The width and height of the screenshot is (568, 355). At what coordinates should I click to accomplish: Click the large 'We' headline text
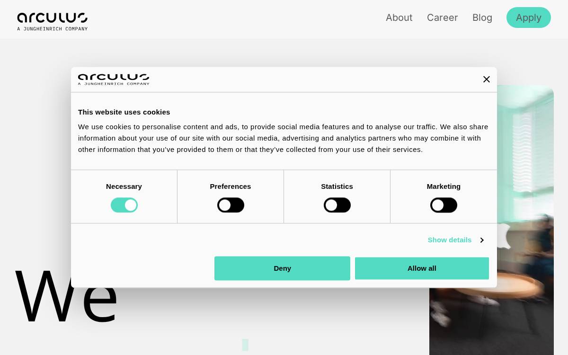[66, 297]
